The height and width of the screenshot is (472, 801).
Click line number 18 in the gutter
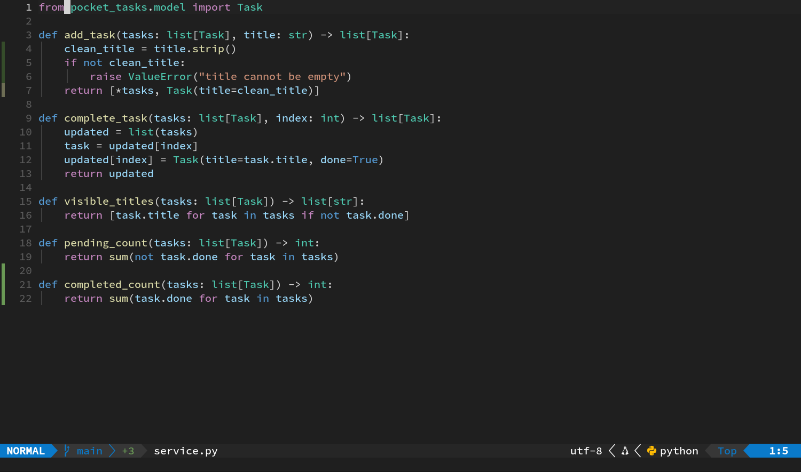pyautogui.click(x=26, y=243)
